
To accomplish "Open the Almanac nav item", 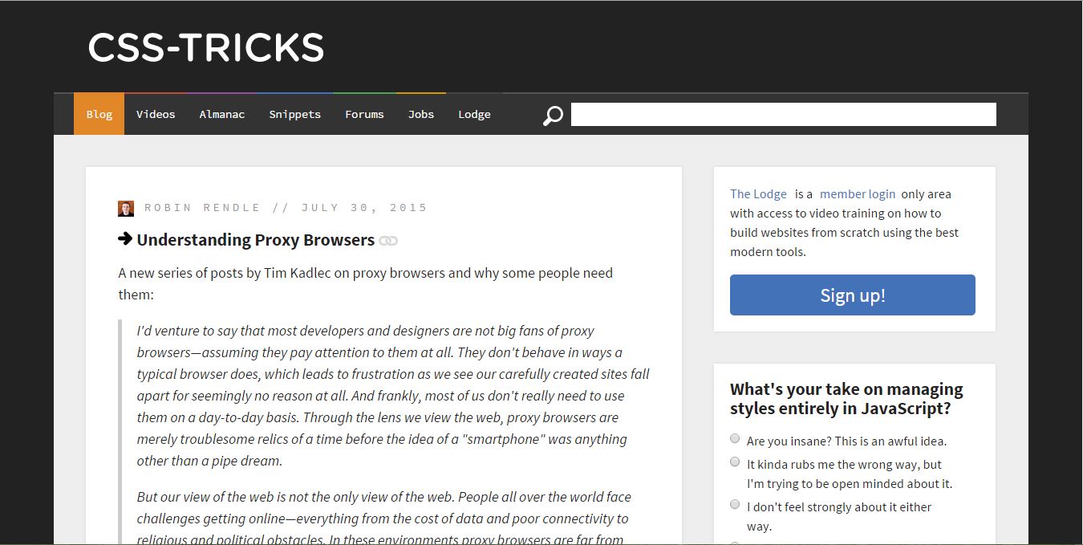I will (x=222, y=114).
